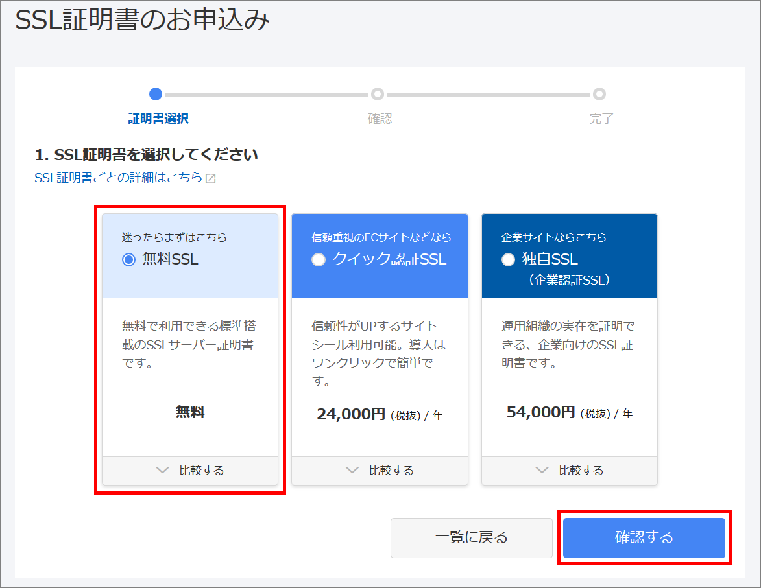Click the 確認する button
761x588 pixels.
(x=644, y=537)
